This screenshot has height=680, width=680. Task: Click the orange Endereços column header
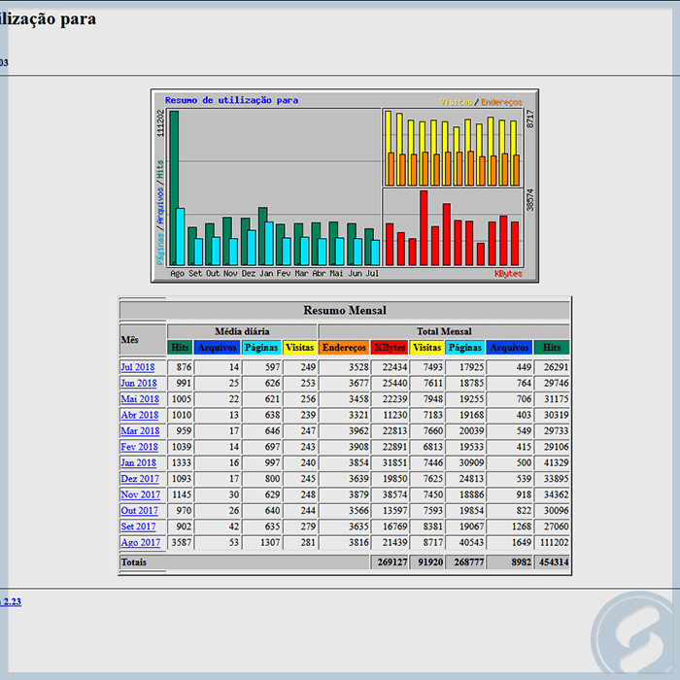click(344, 348)
